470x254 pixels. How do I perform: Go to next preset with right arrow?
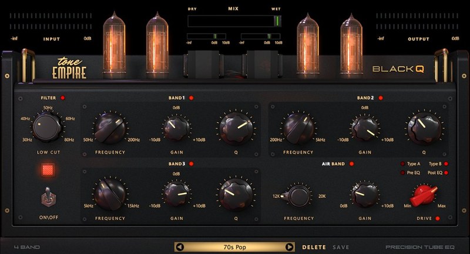(x=289, y=247)
